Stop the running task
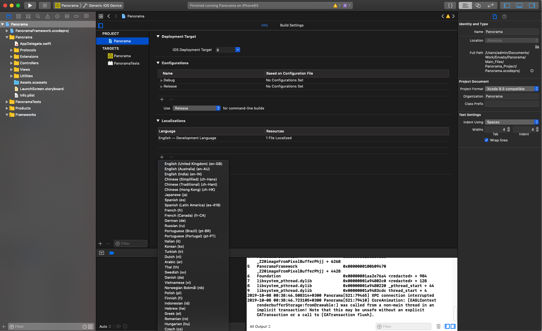Viewport: 542px width, 331px height. coord(45,5)
